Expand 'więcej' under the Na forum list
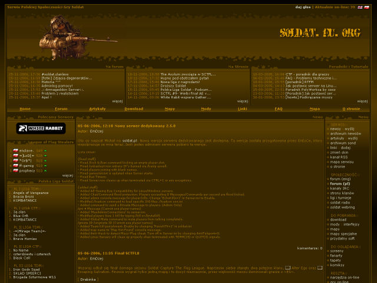Viewport: 377px width, 283px height. pos(117,101)
